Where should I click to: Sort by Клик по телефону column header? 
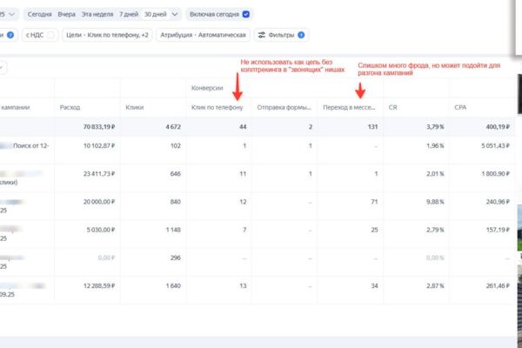[x=217, y=107]
